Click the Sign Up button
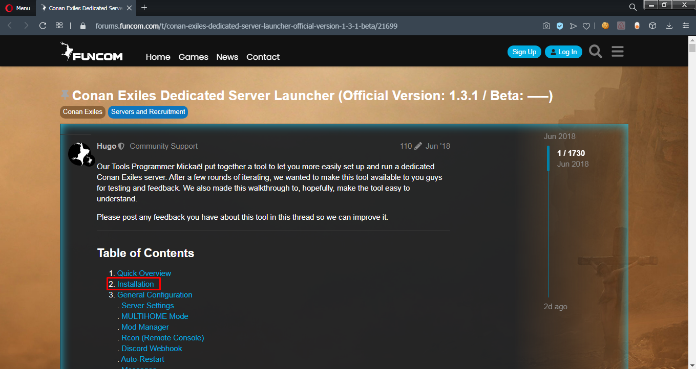 524,52
